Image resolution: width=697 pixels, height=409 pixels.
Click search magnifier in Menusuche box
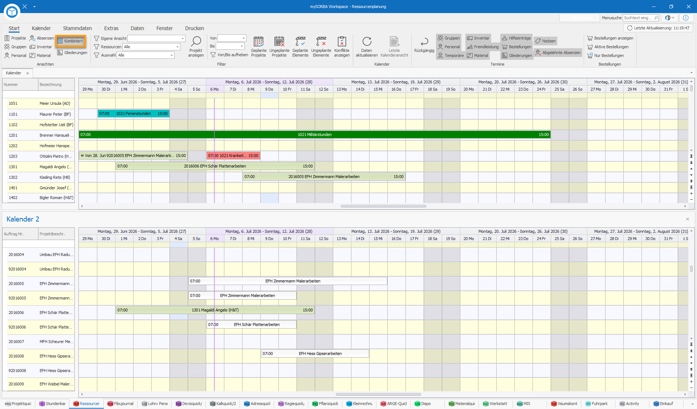[x=656, y=18]
